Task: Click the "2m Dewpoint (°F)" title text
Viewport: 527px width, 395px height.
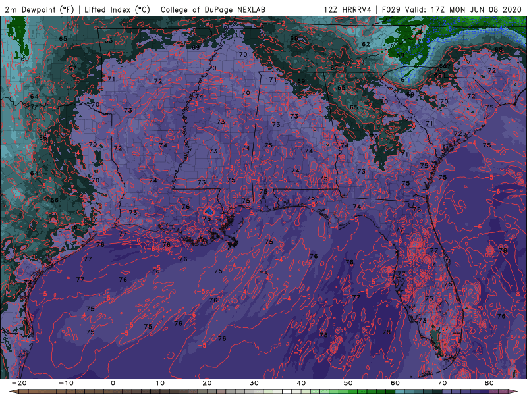Action: click(39, 9)
